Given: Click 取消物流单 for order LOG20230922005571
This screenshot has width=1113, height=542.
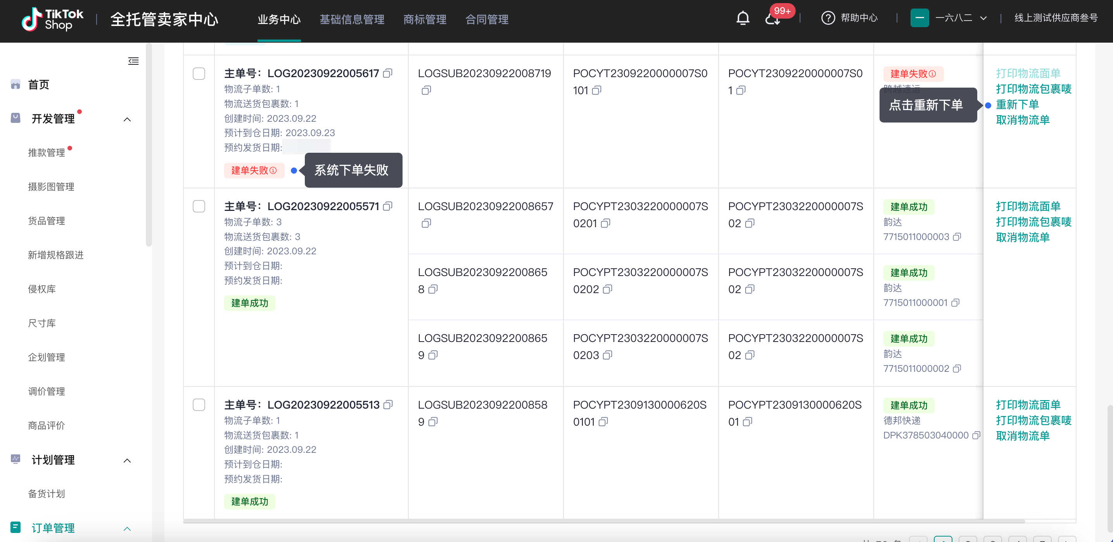Looking at the screenshot, I should 1023,238.
